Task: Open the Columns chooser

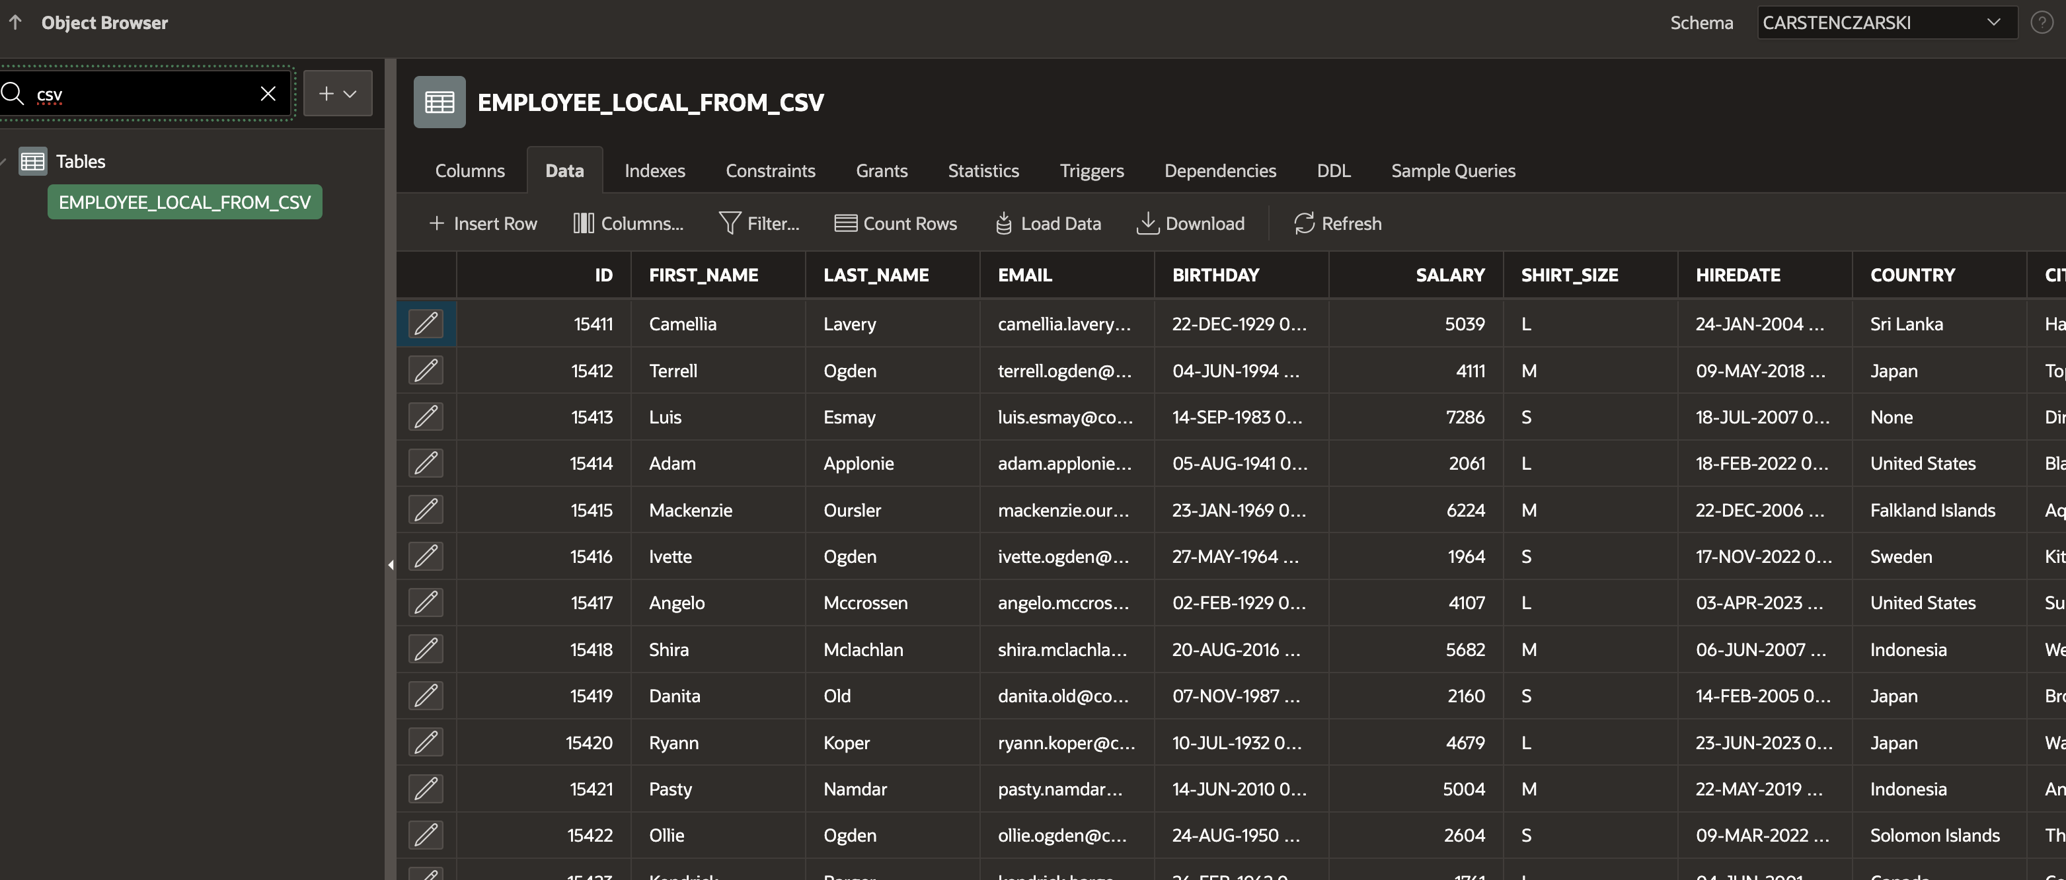Action: 629,223
